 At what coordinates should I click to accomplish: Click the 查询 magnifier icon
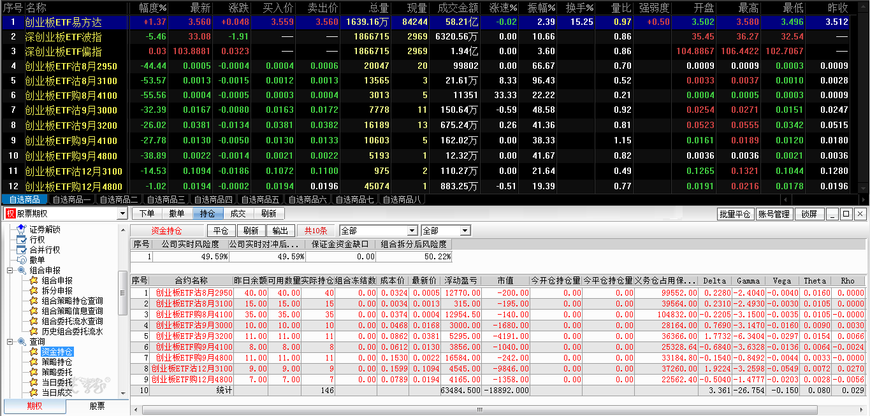[22, 341]
